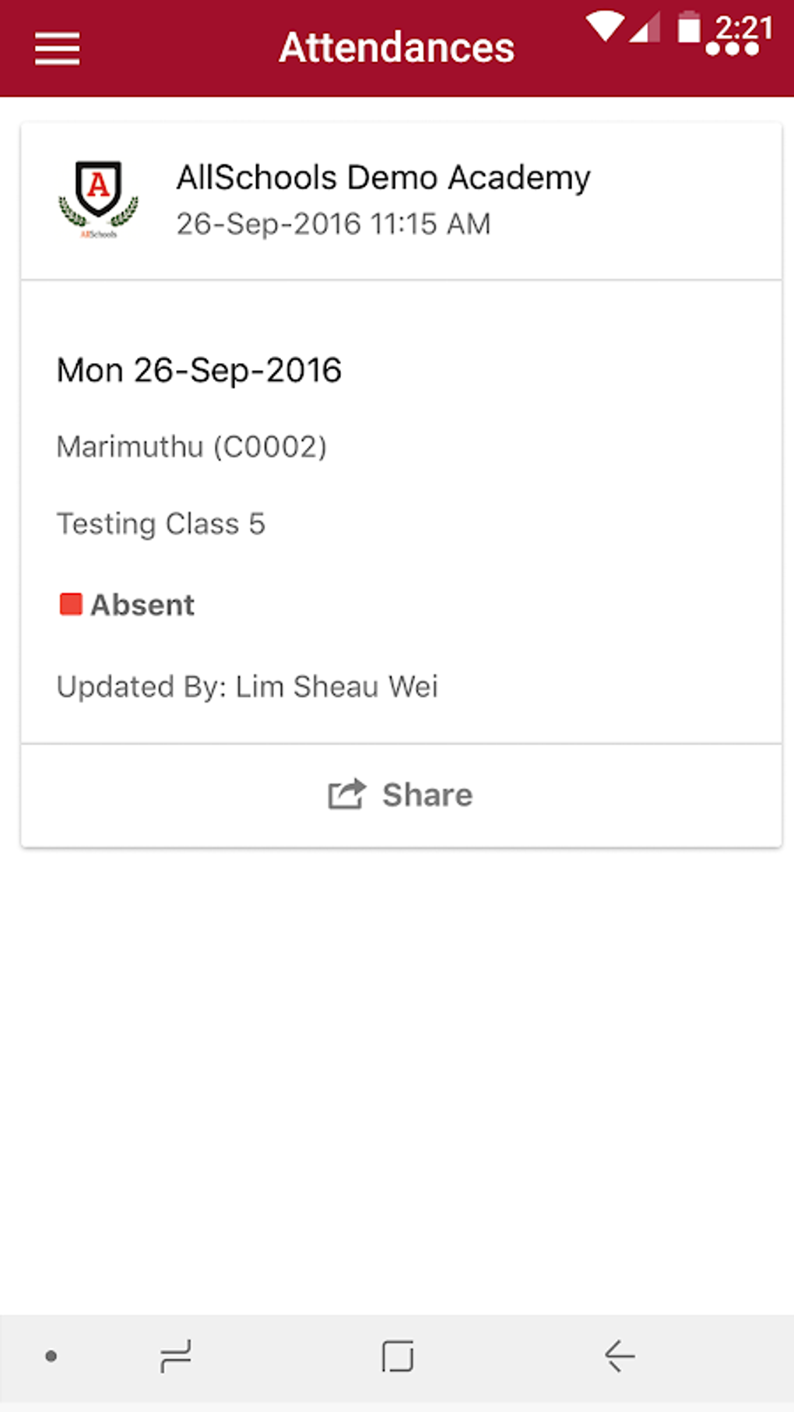
Task: Open the hamburger navigation menu
Action: tap(57, 48)
